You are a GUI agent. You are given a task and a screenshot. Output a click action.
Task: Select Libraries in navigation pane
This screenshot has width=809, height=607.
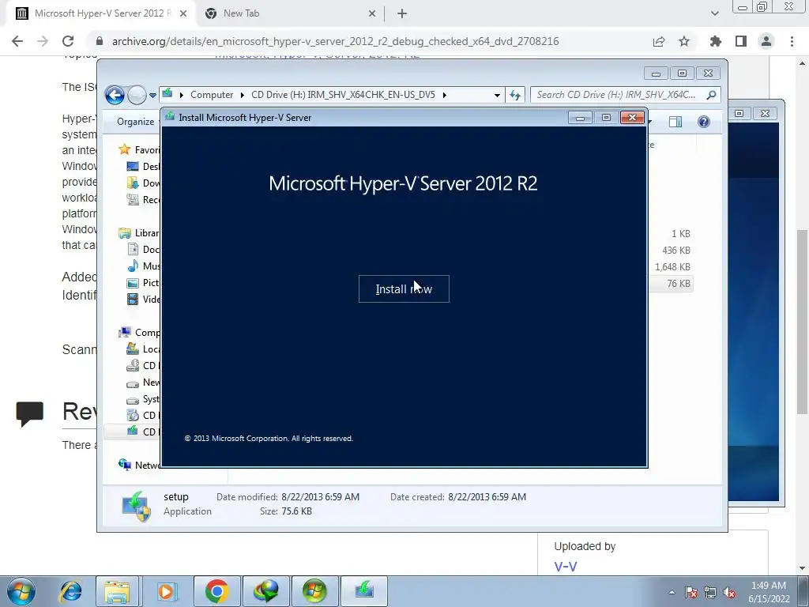[139, 233]
